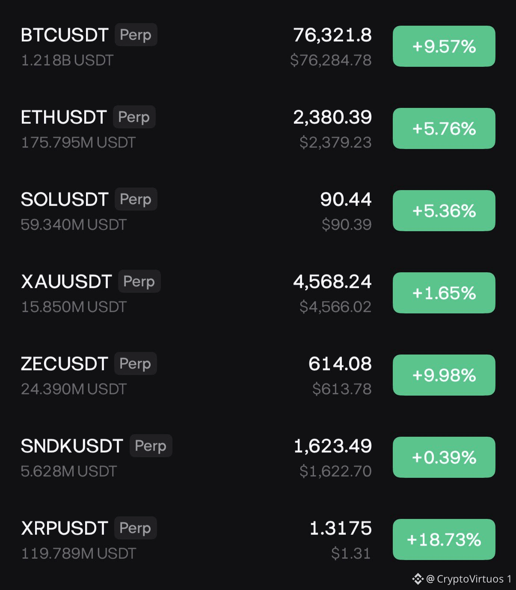This screenshot has width=516, height=590.
Task: Tap the +9.98% ZECUSDT change badge
Action: tap(444, 375)
